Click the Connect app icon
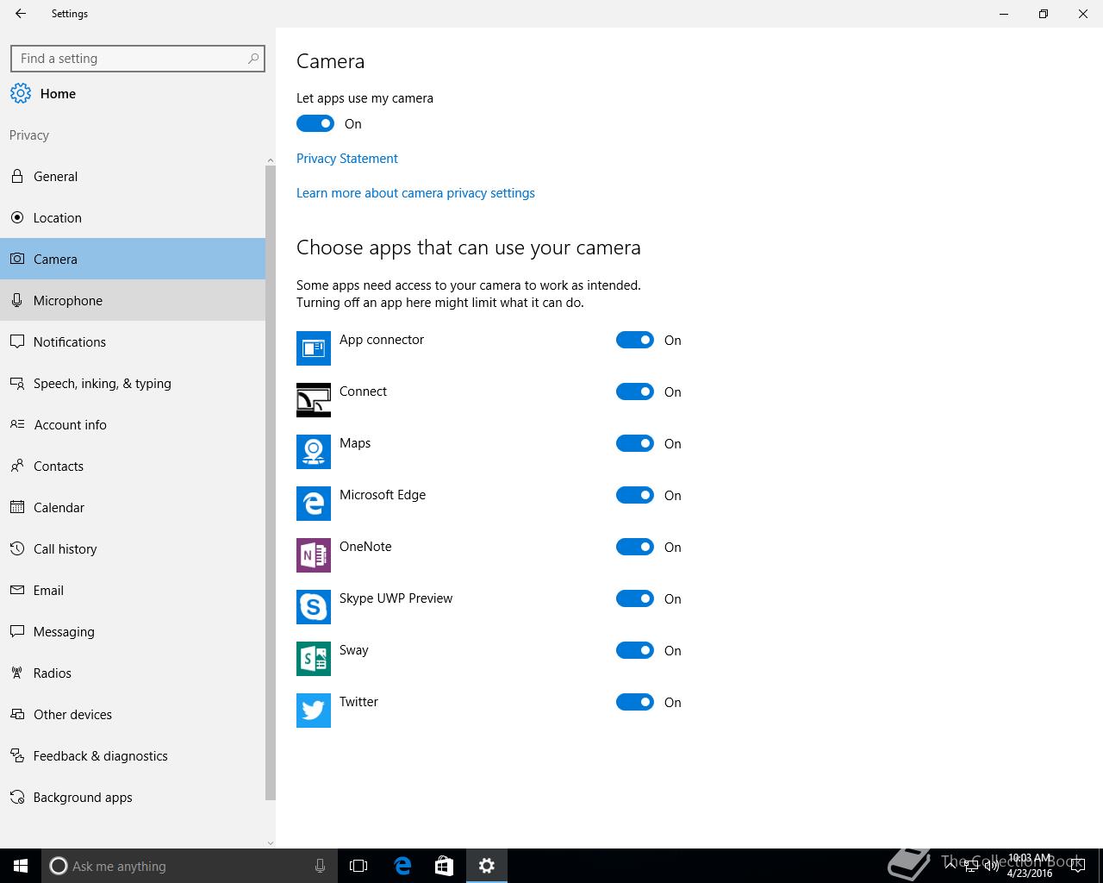Viewport: 1103px width, 883px height. pos(314,400)
